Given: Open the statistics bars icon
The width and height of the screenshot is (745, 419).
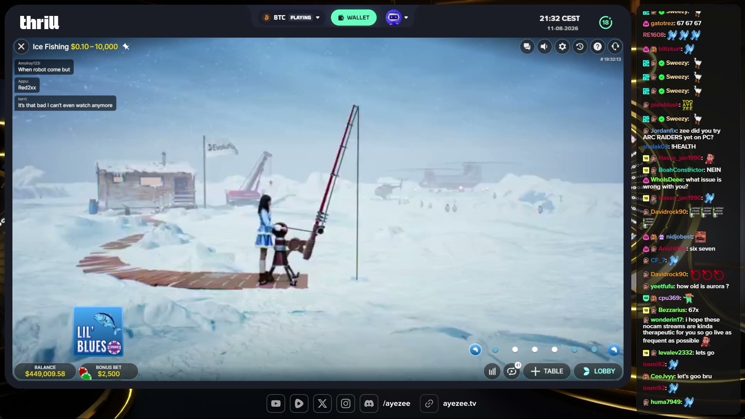Looking at the screenshot, I should (x=492, y=371).
